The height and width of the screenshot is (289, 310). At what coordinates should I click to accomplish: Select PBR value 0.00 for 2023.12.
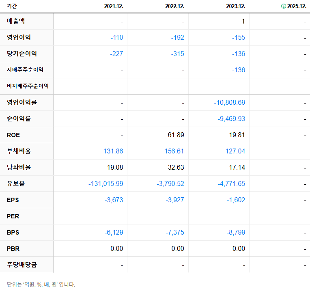[x=239, y=248]
